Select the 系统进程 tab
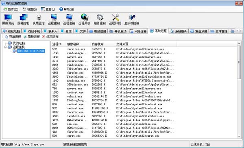Viewport: 244px width, 148px height. (158, 31)
